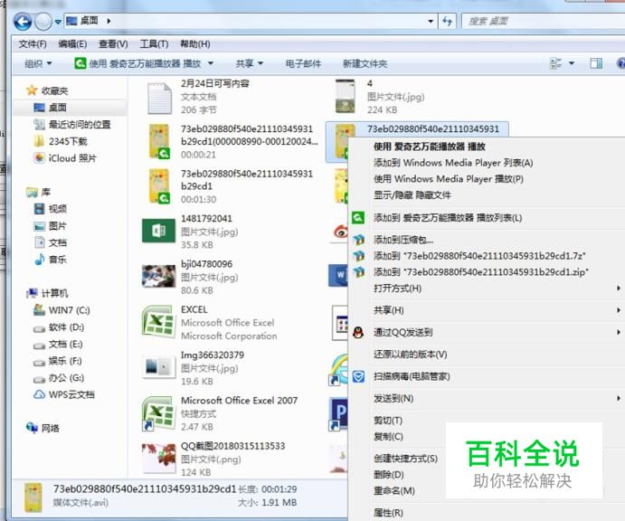The height and width of the screenshot is (521, 625).
Task: Open the 帮助(H) menu
Action: pos(194,43)
